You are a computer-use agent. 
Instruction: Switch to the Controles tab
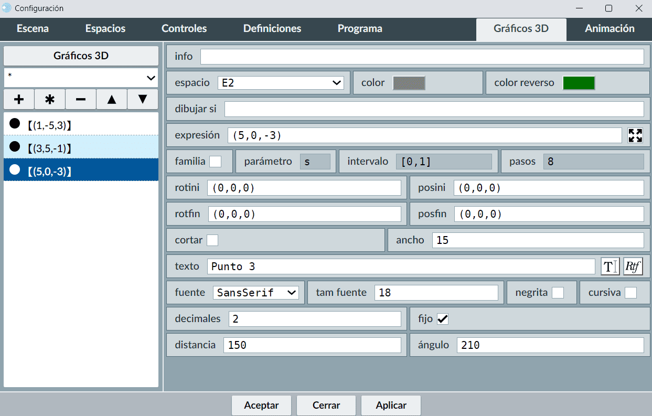pyautogui.click(x=184, y=29)
